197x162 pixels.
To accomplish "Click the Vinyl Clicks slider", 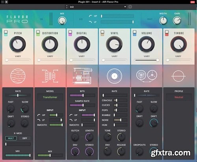I will pos(121,105).
